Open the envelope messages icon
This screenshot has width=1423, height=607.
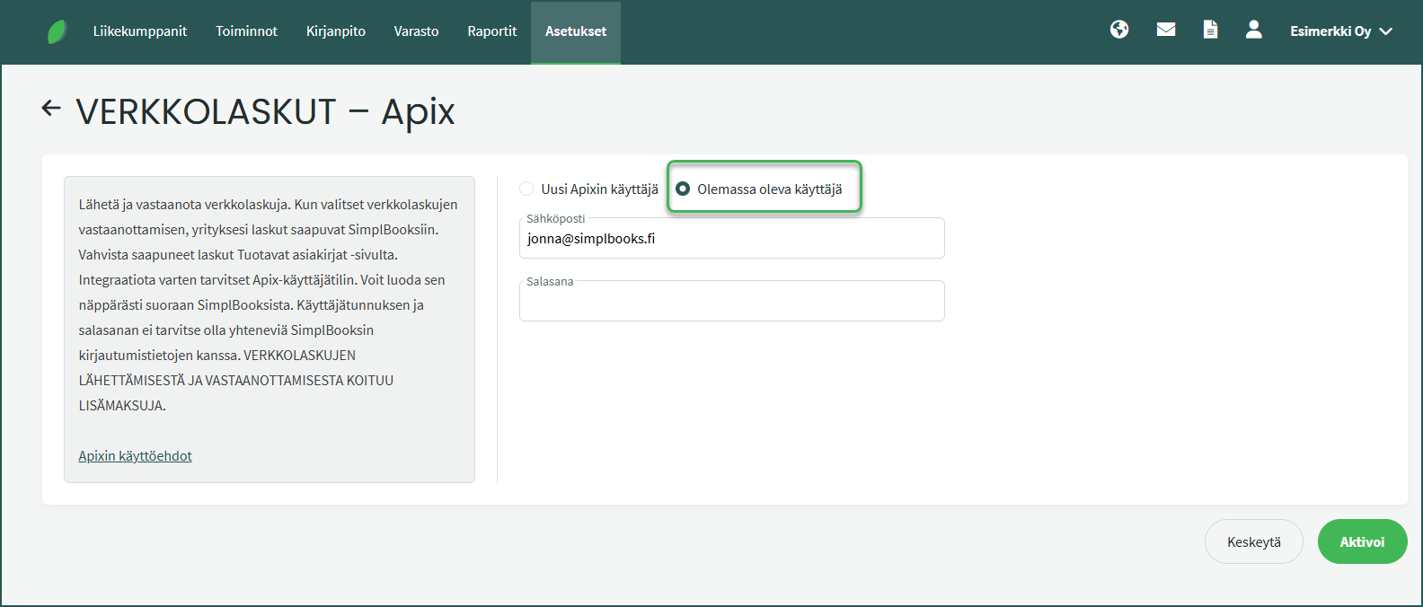1166,30
